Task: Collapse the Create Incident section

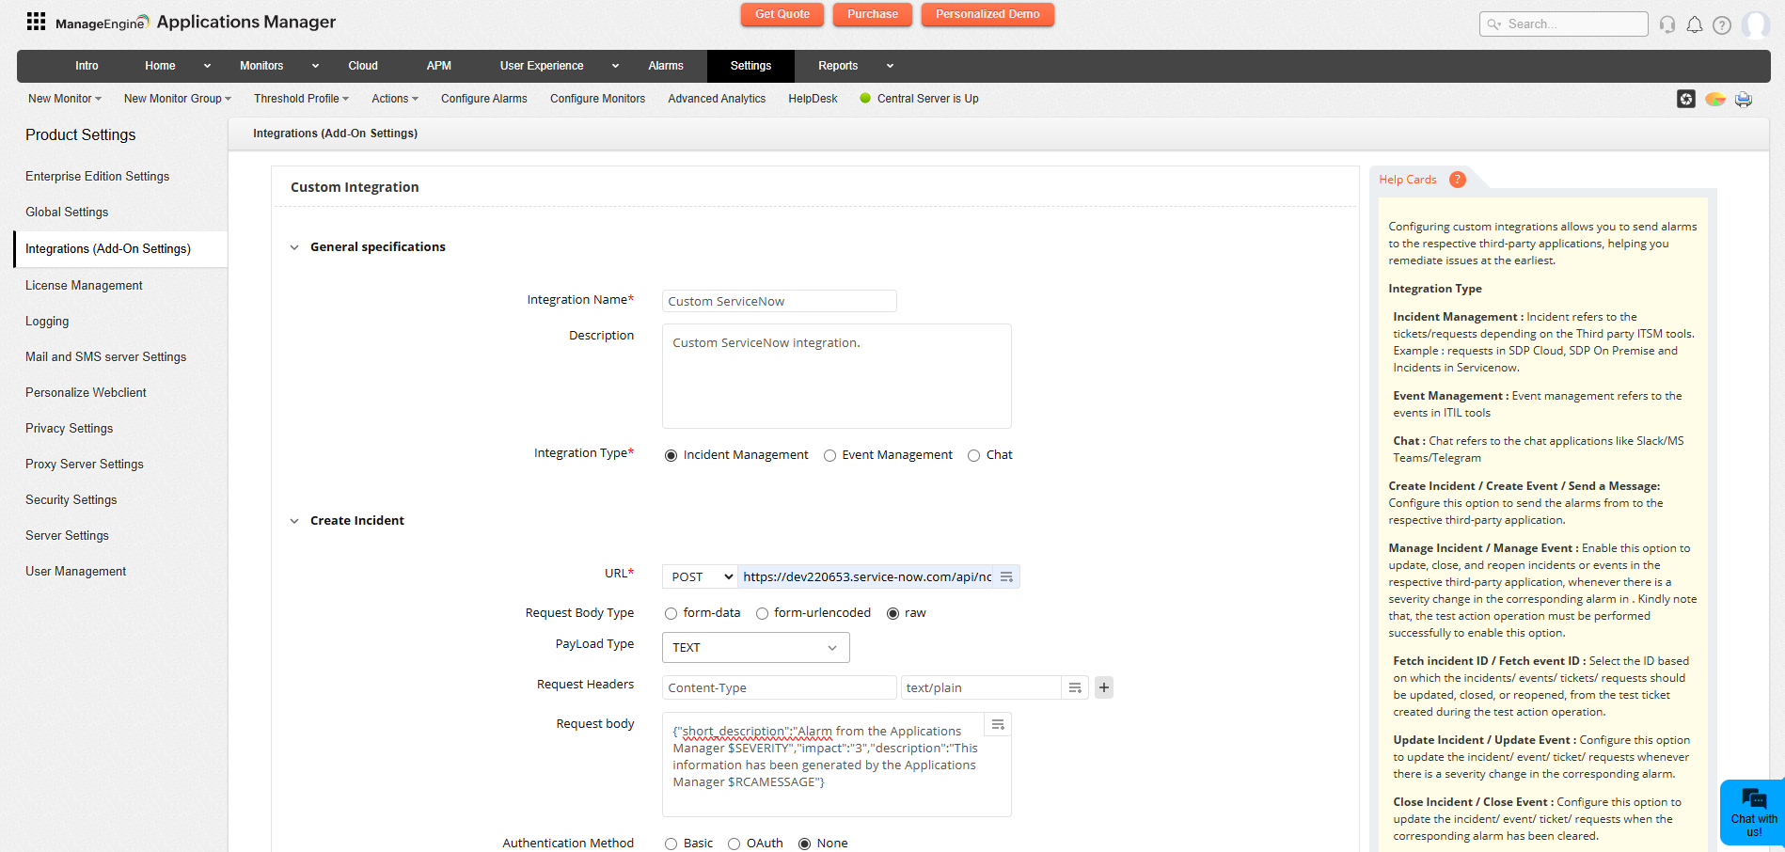Action: point(294,521)
